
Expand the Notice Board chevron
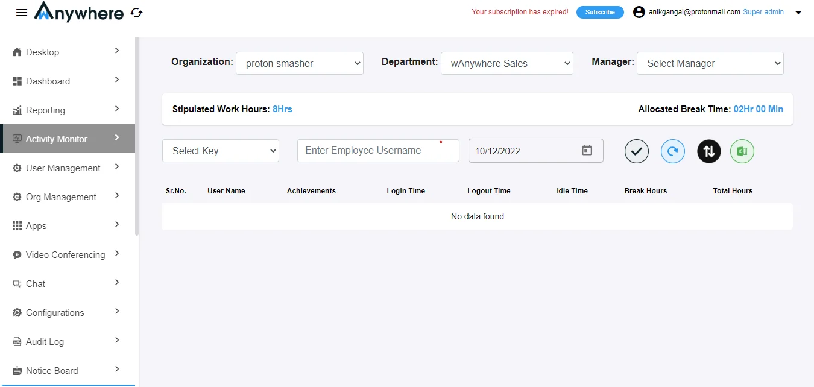pos(117,370)
